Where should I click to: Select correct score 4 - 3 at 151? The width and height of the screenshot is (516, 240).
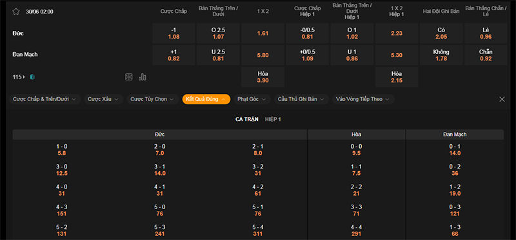(61, 210)
